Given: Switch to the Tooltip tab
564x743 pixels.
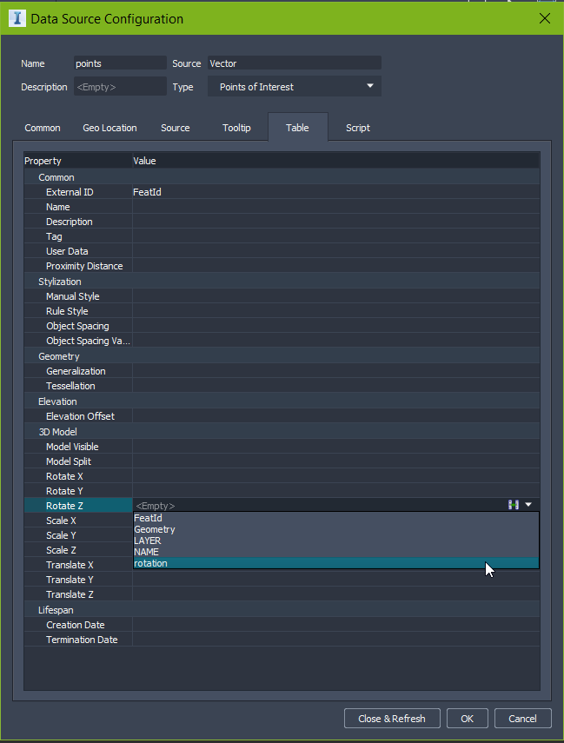Looking at the screenshot, I should pyautogui.click(x=236, y=127).
